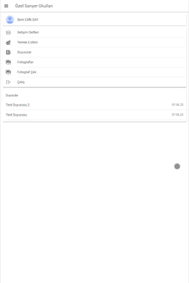
Task: Open the Fotoğraflar menu label
Action: tap(25, 62)
